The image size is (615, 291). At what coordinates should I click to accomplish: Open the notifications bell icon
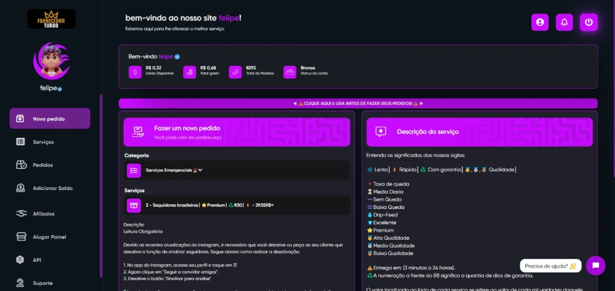[x=565, y=22]
